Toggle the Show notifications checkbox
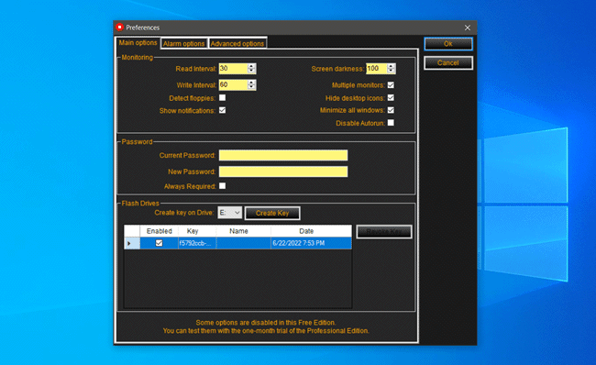 click(223, 110)
